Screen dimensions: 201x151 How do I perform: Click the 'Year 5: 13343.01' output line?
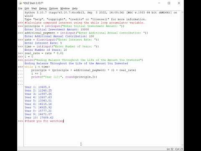pyautogui.click(x=38, y=101)
